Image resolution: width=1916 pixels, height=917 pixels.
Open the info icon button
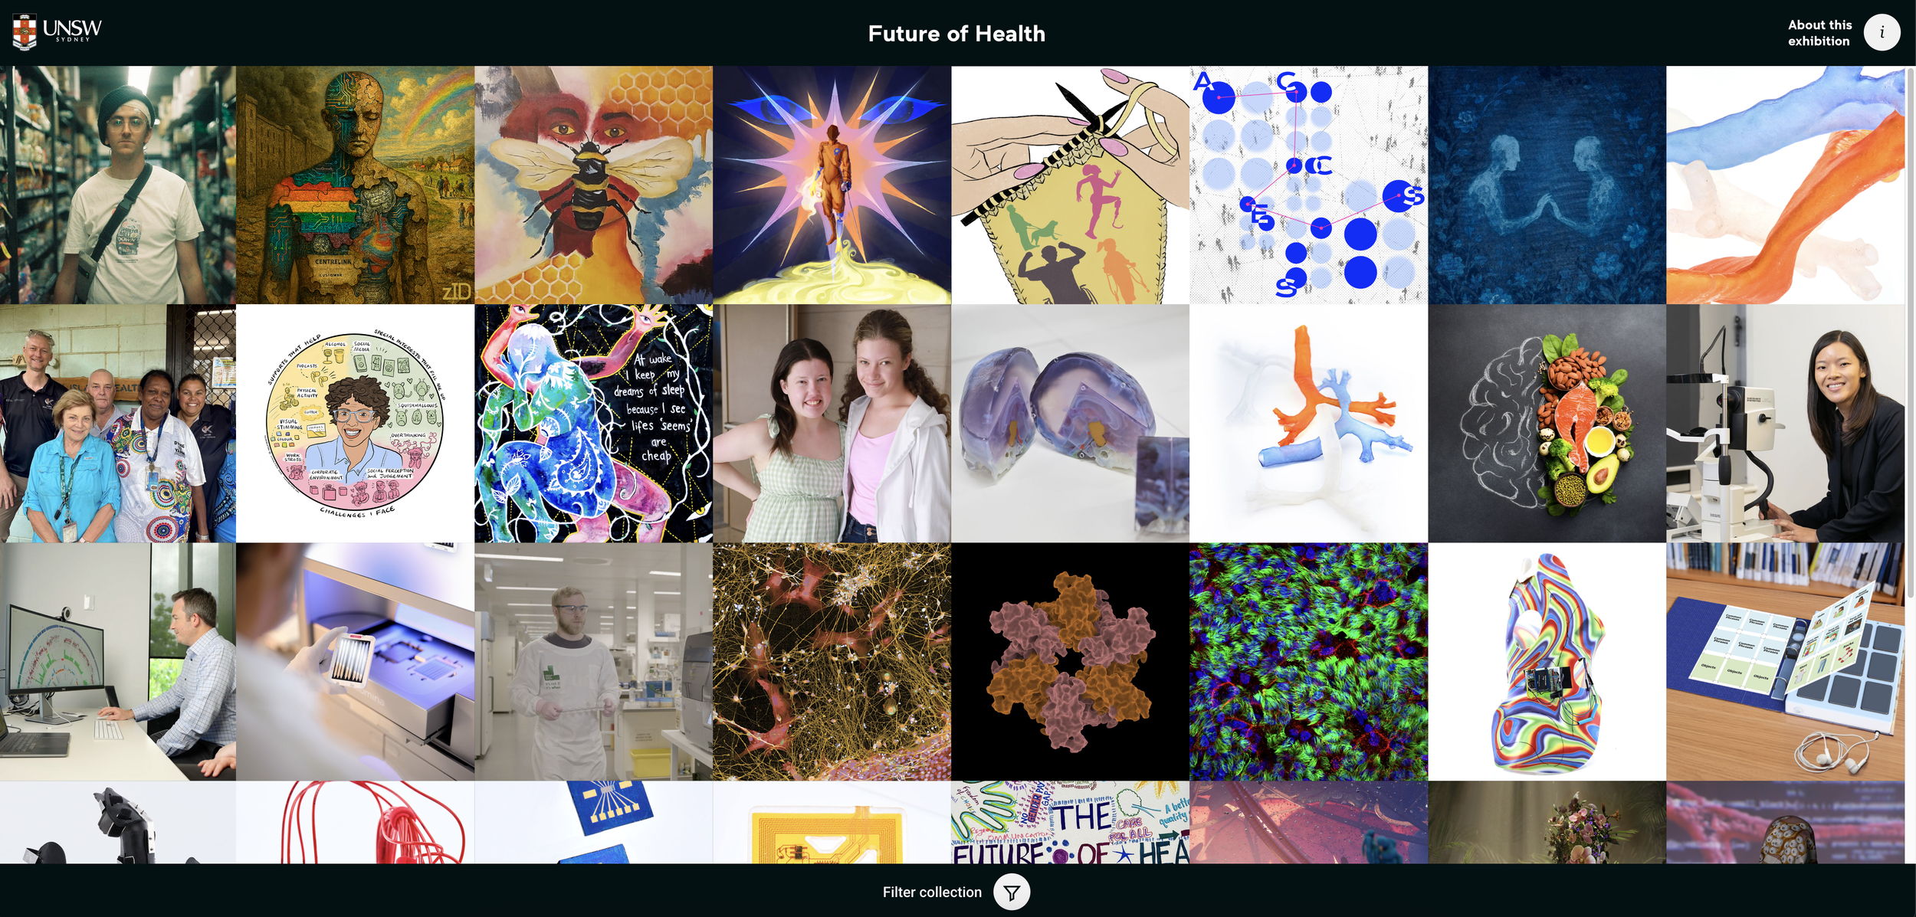[x=1882, y=33]
